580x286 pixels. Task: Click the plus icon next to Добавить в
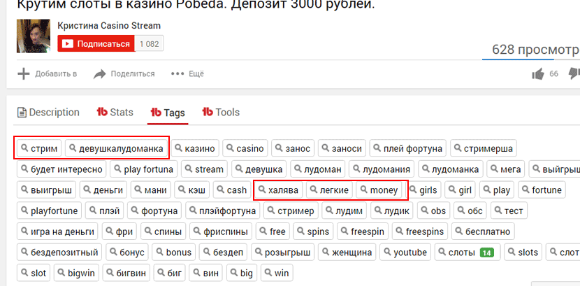(x=24, y=73)
